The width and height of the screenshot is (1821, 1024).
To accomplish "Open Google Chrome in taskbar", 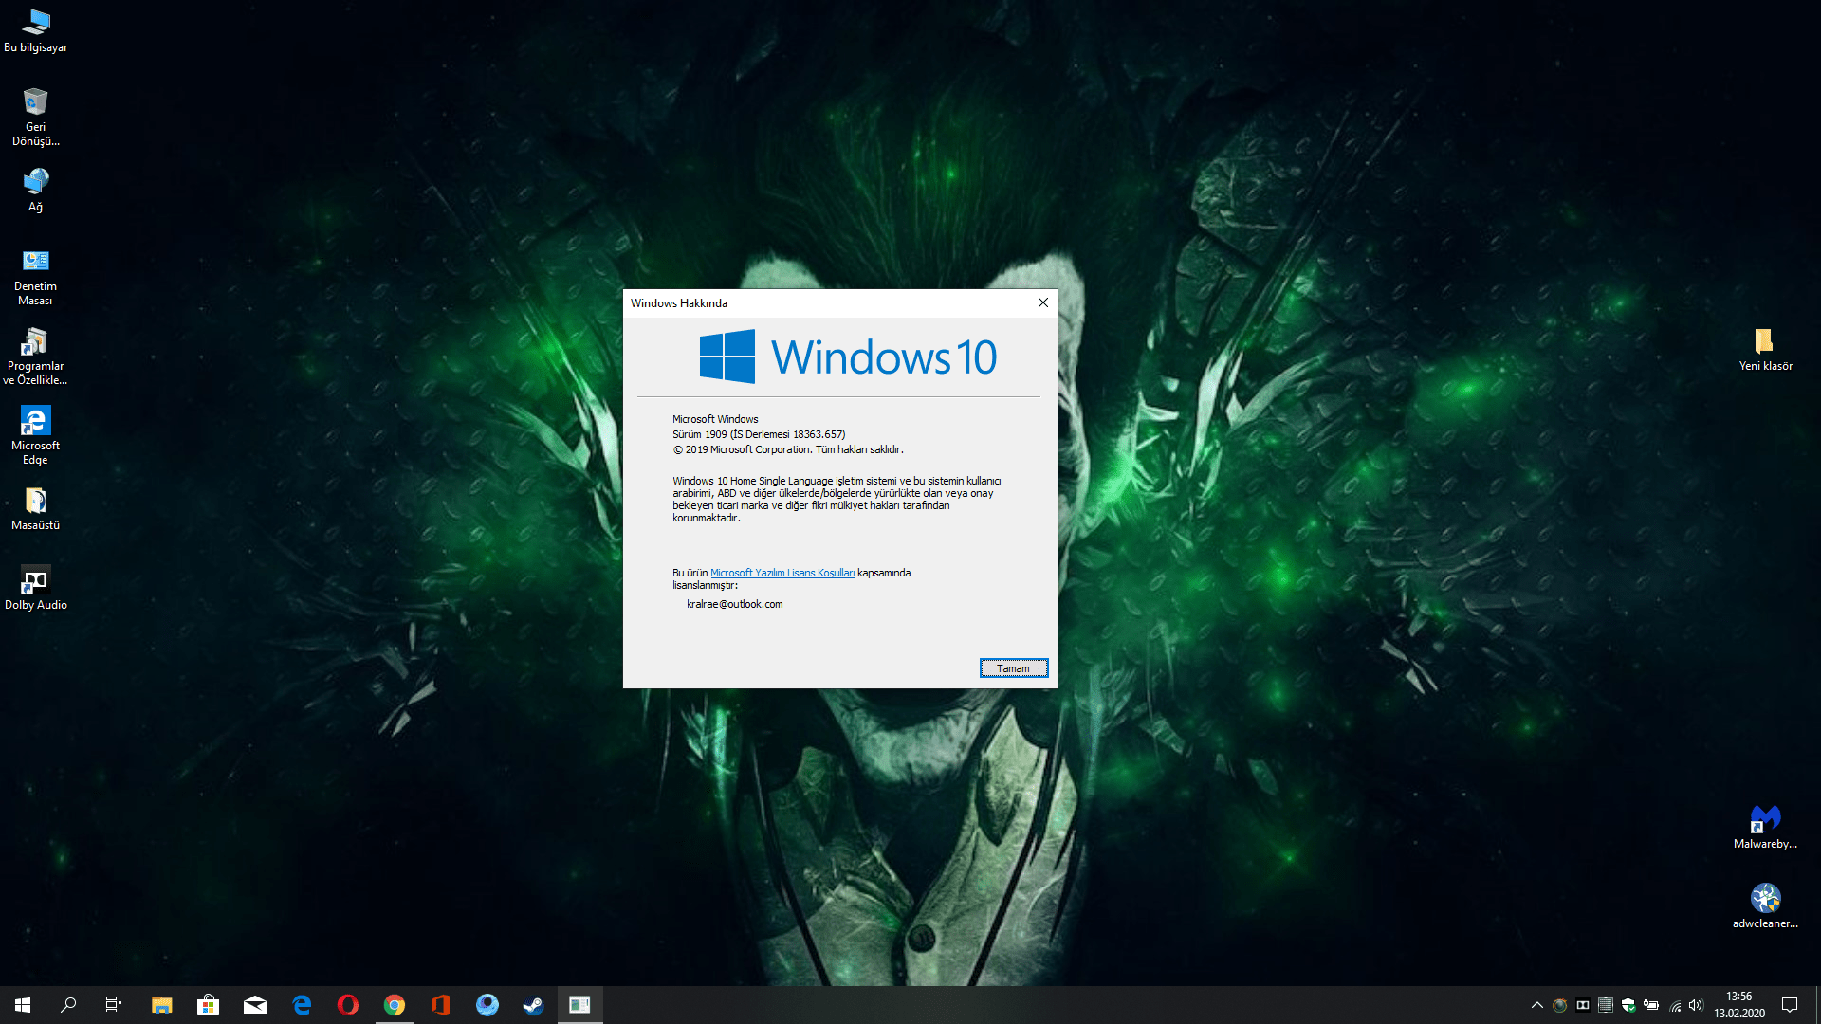I will (x=395, y=1005).
